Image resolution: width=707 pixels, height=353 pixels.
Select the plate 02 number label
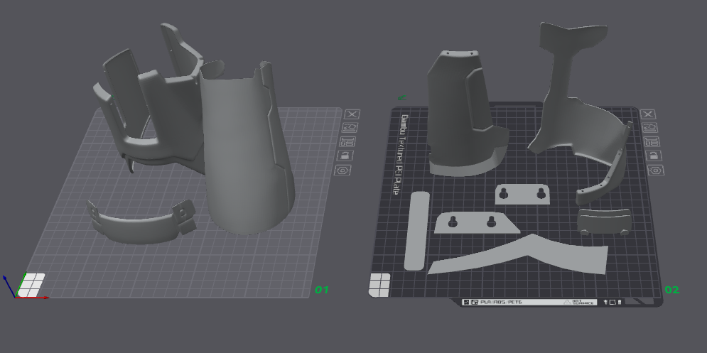(x=671, y=290)
